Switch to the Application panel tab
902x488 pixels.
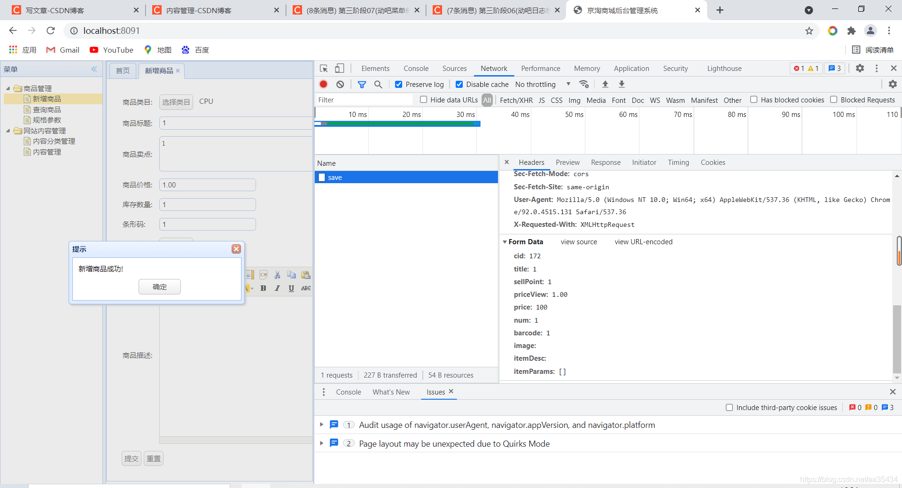click(x=631, y=69)
